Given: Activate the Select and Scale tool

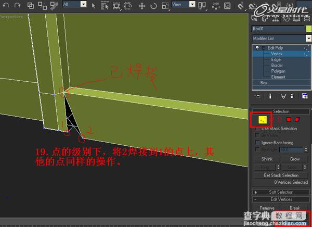Looking at the screenshot, I should 165,6.
